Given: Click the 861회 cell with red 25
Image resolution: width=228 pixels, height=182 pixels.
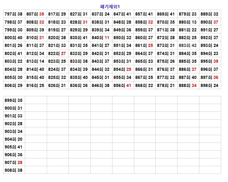Looking at the screenshot, I should pos(144,45).
